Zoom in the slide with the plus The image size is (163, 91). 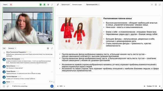pyautogui.click(x=58, y=86)
